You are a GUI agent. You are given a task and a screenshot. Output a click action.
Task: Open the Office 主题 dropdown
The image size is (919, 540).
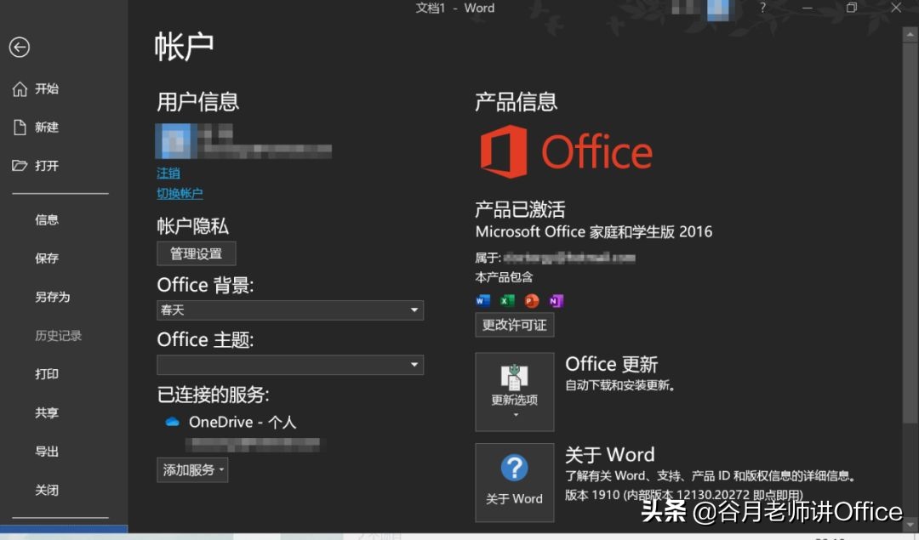tap(290, 365)
